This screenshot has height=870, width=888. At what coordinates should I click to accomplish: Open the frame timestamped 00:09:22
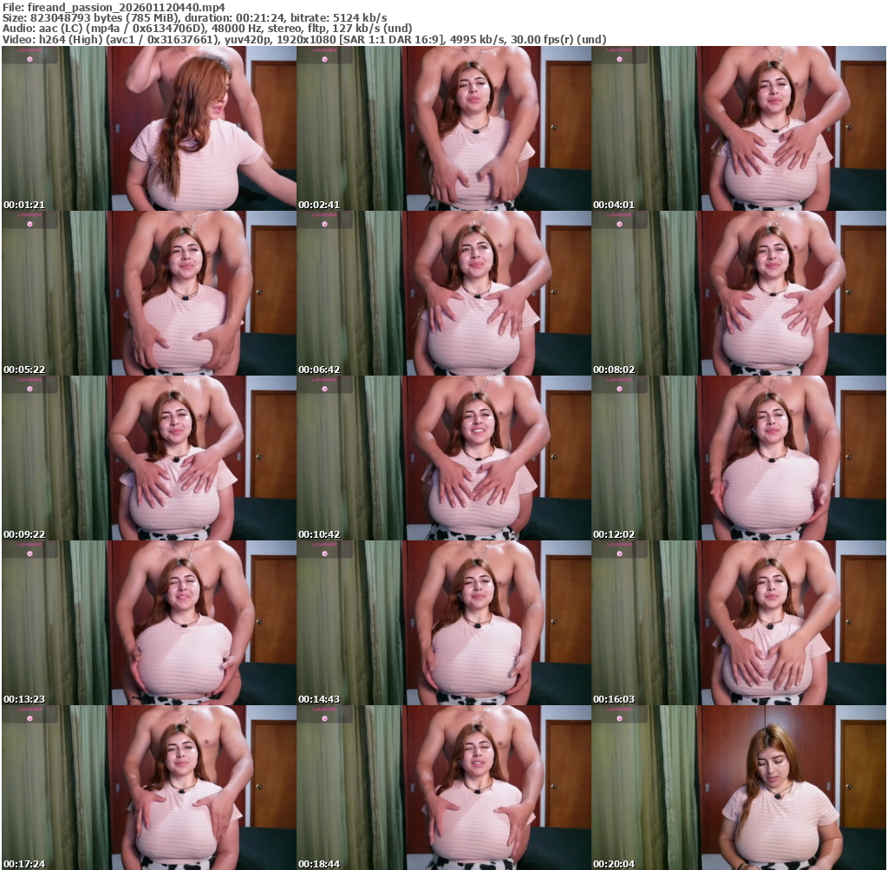pos(148,458)
